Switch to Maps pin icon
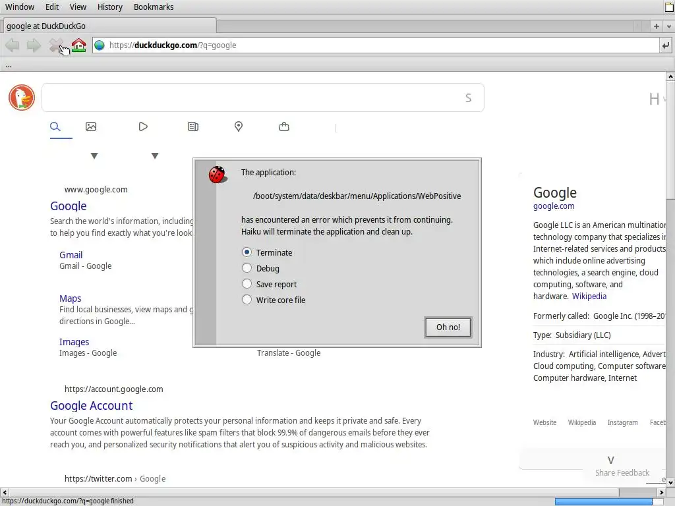Viewport: 675px width, 506px height. point(239,126)
